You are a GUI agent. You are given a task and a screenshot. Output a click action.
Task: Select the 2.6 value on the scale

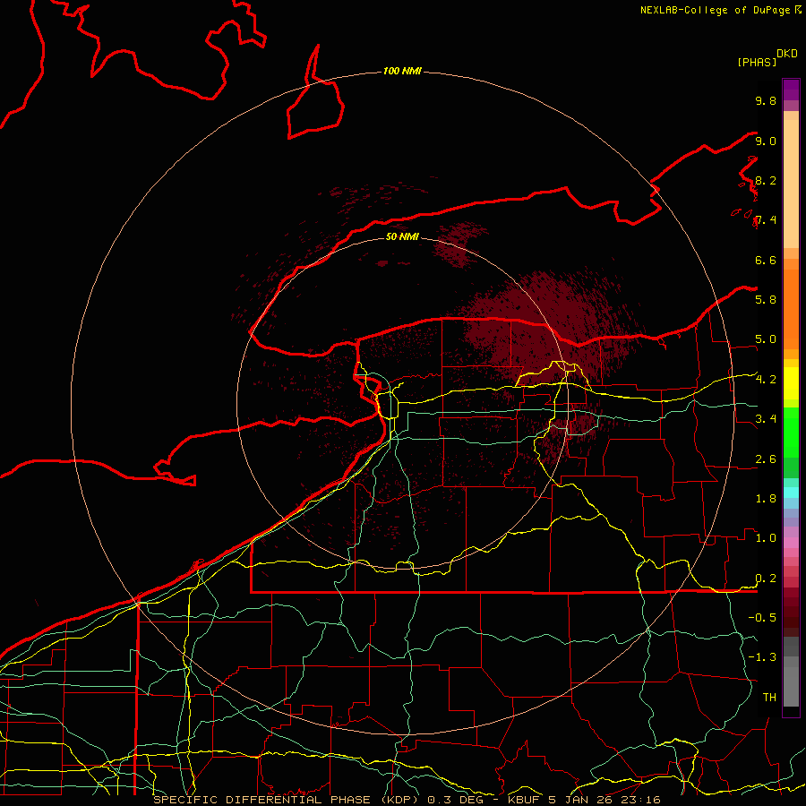(766, 459)
